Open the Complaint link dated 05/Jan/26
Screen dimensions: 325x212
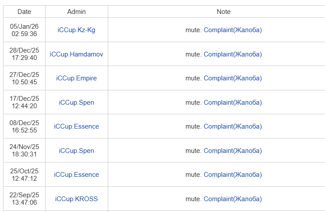pyautogui.click(x=233, y=30)
